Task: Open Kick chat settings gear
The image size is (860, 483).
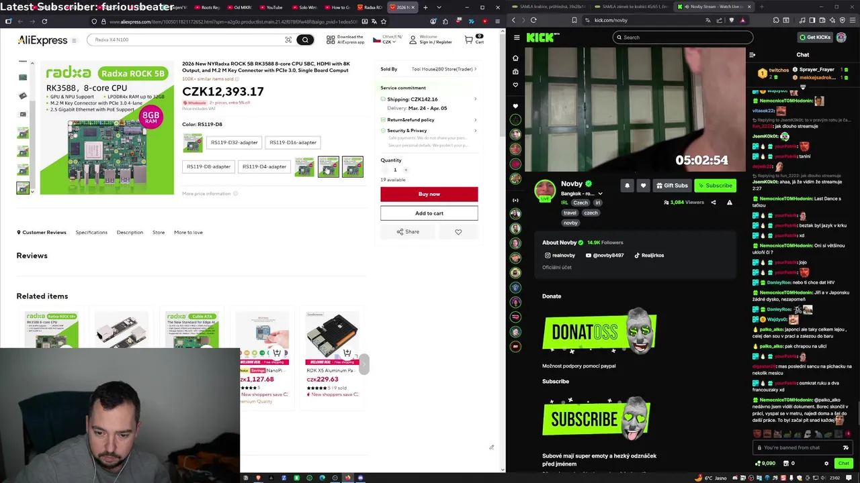Action: tap(826, 463)
